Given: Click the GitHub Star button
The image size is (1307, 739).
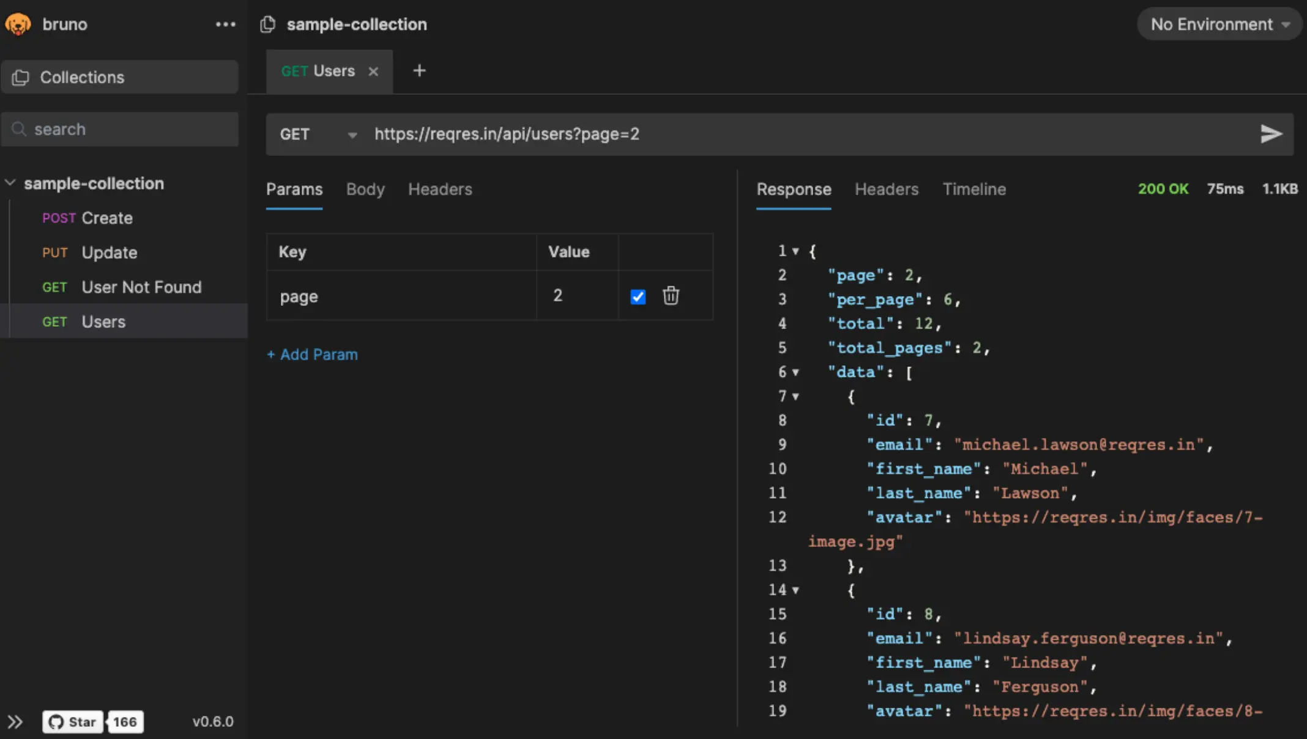Looking at the screenshot, I should point(73,722).
